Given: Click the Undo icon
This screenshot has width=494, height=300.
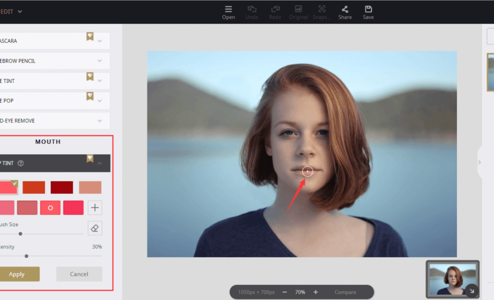Looking at the screenshot, I should click(x=252, y=9).
